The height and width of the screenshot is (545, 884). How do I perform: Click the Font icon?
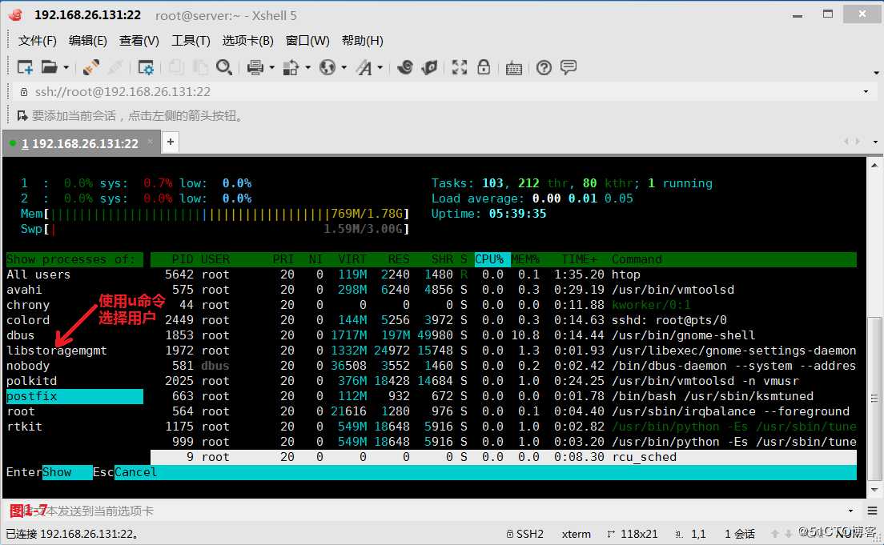pos(364,68)
